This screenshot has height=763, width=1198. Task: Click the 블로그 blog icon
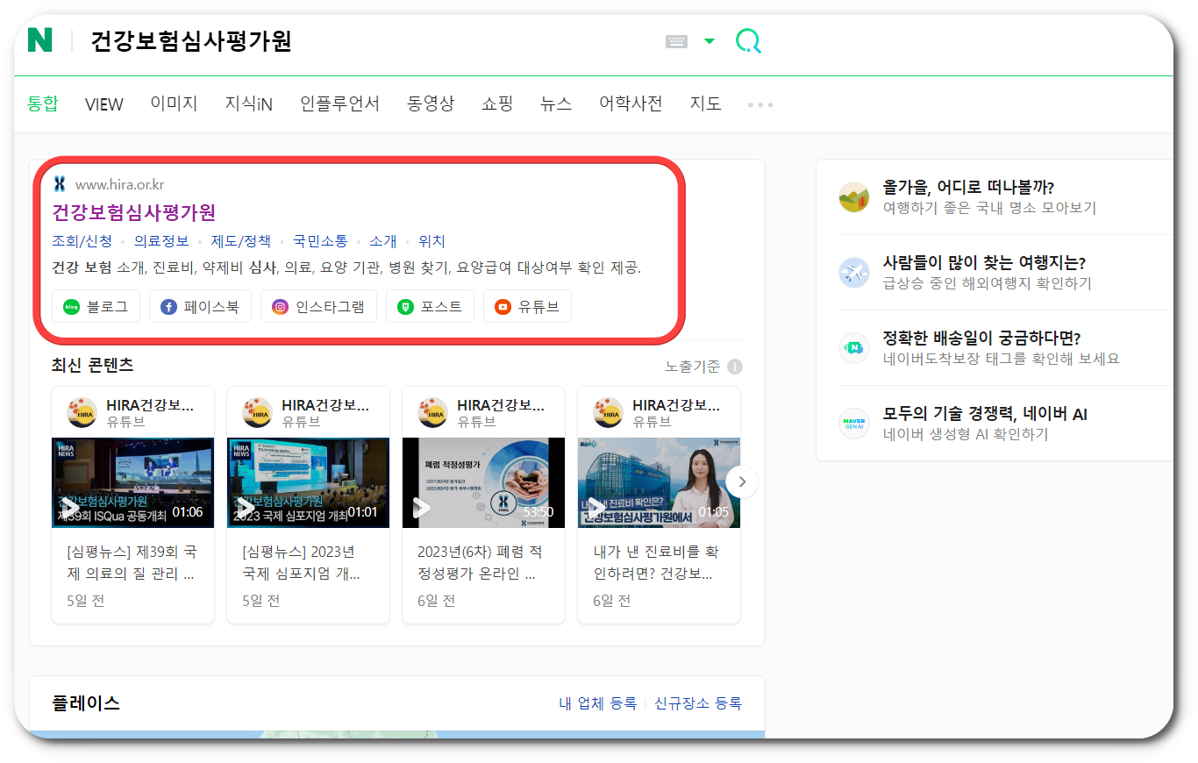69,306
